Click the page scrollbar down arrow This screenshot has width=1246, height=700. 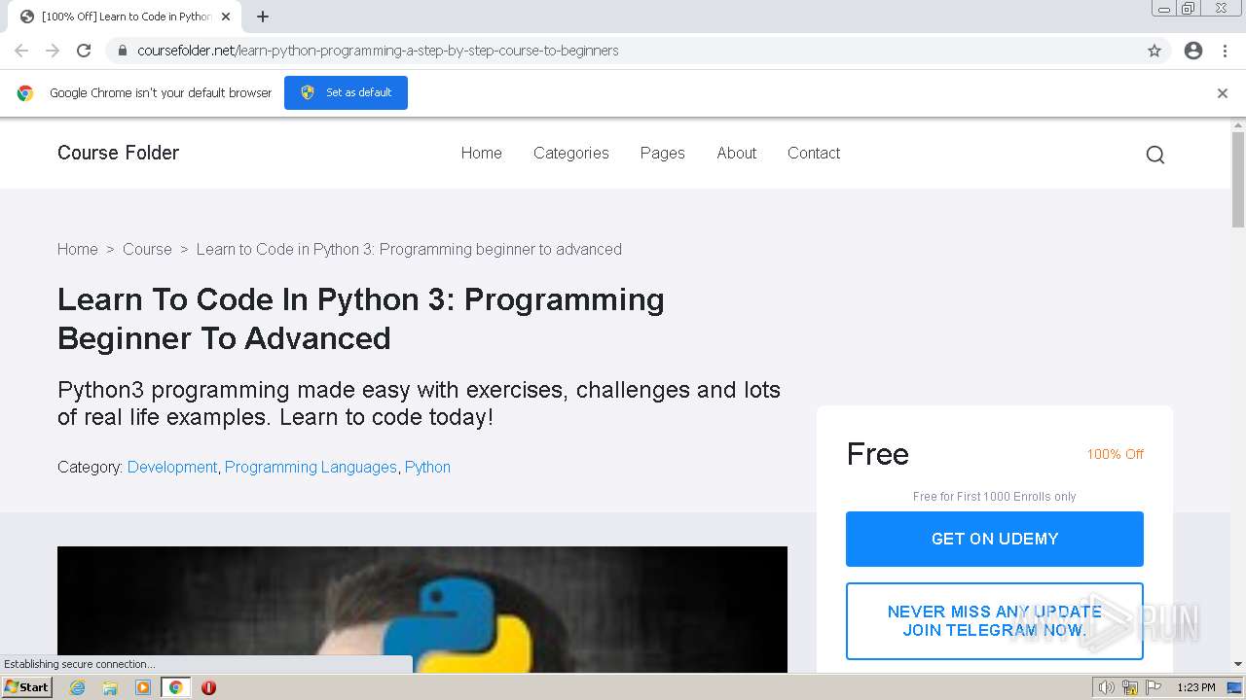1238,664
